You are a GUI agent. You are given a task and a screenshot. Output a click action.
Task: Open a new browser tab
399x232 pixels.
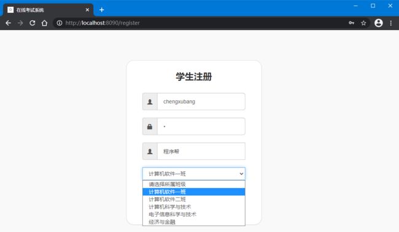[102, 10]
